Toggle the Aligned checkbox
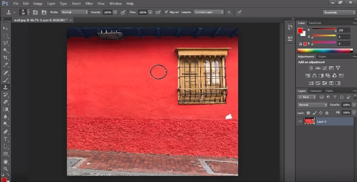This screenshot has height=182, width=357. click(x=167, y=12)
